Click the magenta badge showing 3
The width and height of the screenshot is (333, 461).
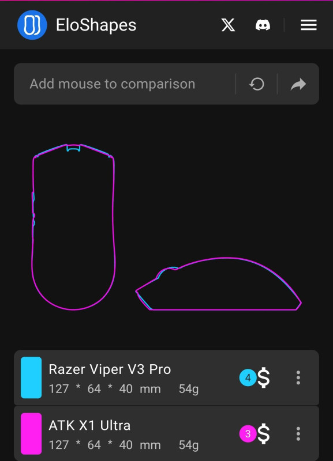tap(248, 434)
